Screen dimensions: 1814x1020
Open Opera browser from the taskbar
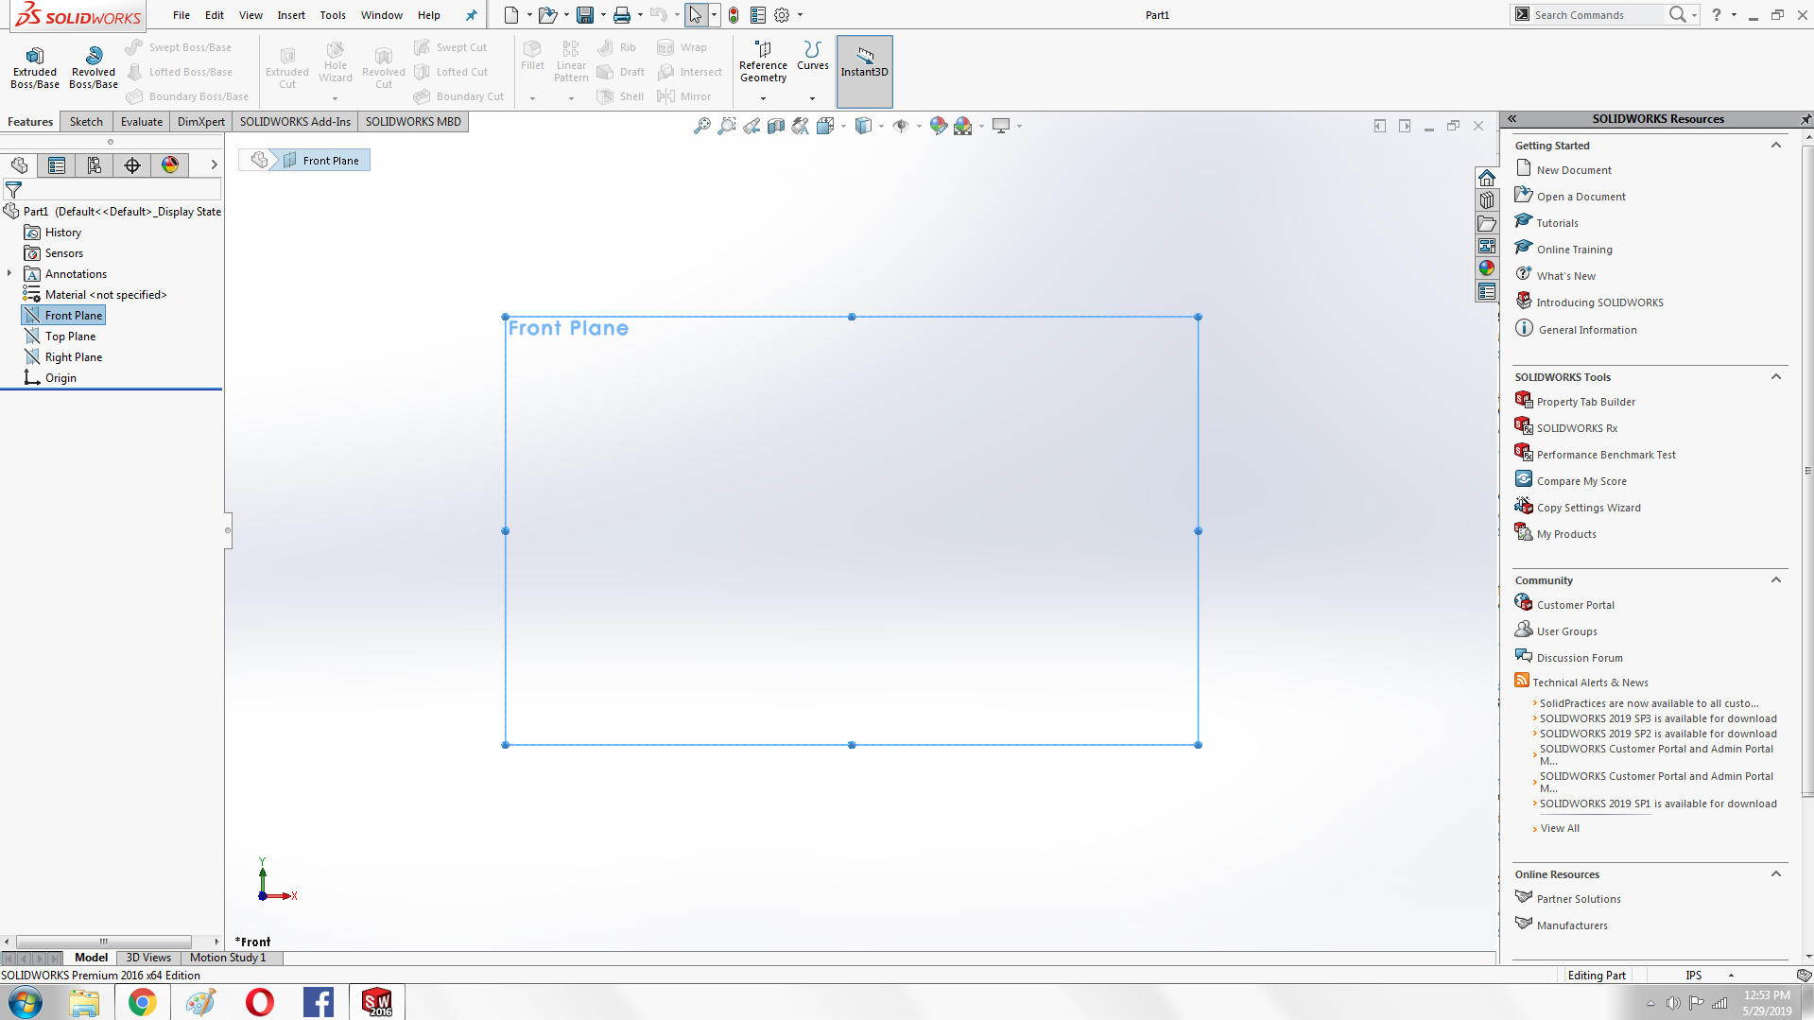click(x=260, y=1002)
